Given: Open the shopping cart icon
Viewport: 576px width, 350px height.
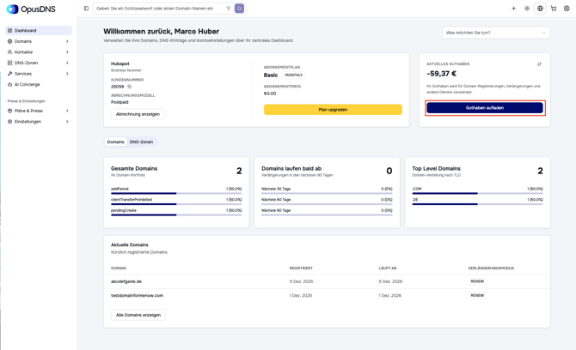Looking at the screenshot, I should [x=554, y=9].
